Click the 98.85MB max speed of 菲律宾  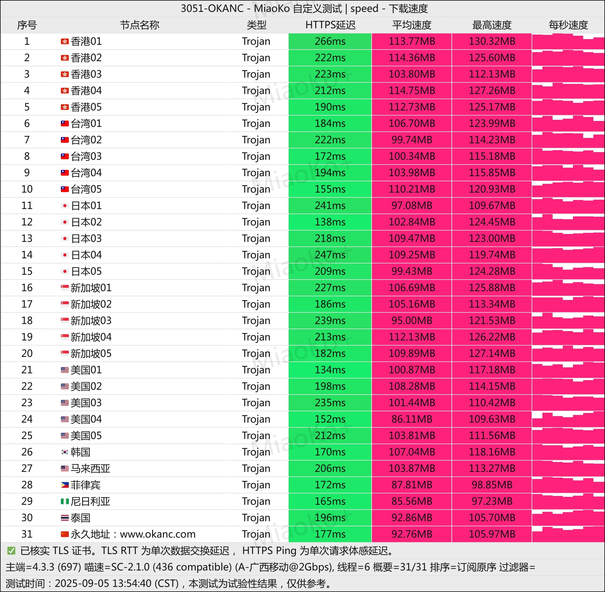(x=492, y=485)
